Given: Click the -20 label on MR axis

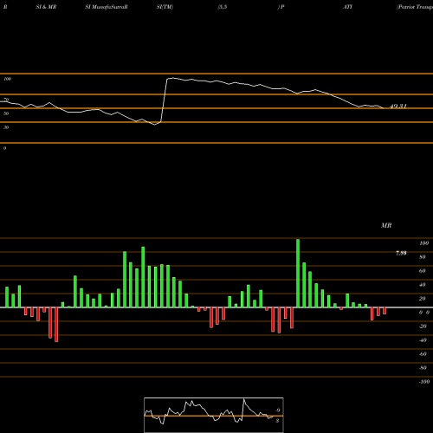Looking at the screenshot, I should (x=423, y=326).
